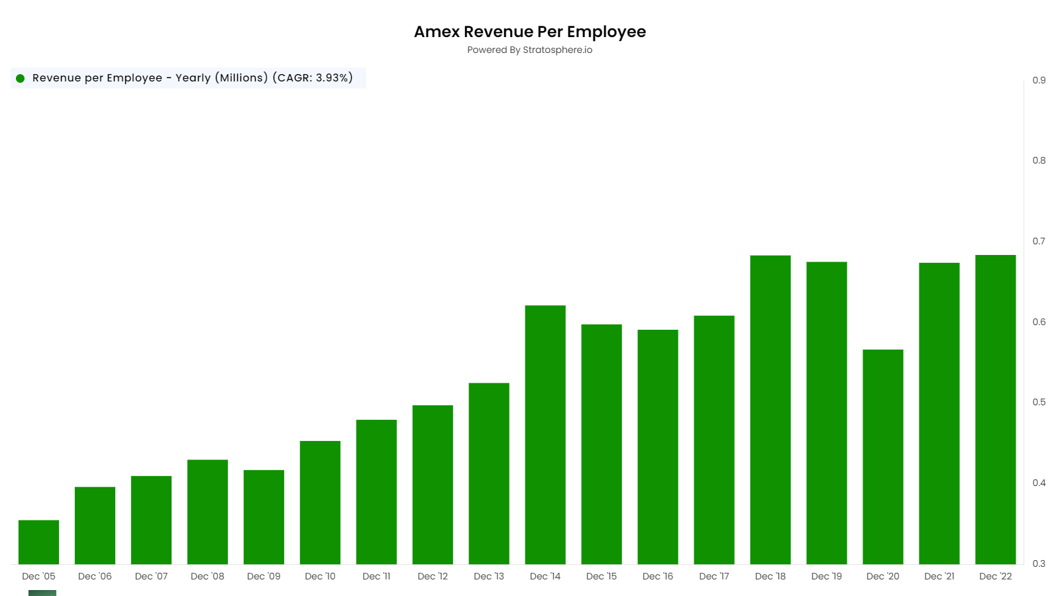This screenshot has height=596, width=1060.
Task: Select the Dec '10 bar
Action: pos(320,503)
